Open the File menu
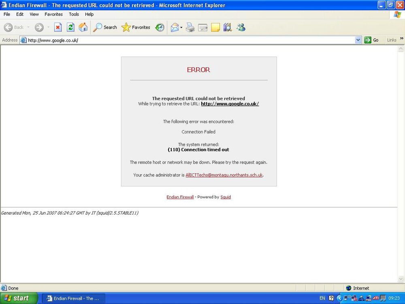The width and height of the screenshot is (405, 304). [7, 14]
